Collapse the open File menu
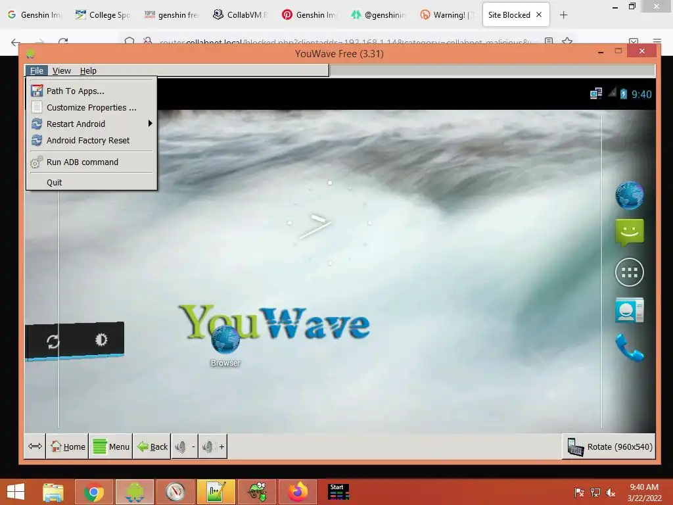 click(37, 70)
